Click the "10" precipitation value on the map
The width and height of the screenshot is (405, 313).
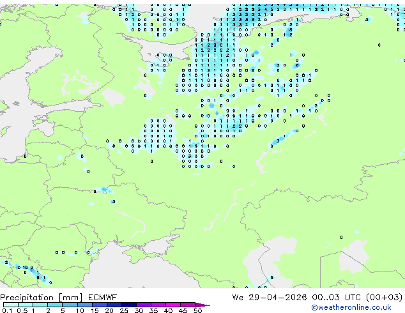(x=25, y=267)
